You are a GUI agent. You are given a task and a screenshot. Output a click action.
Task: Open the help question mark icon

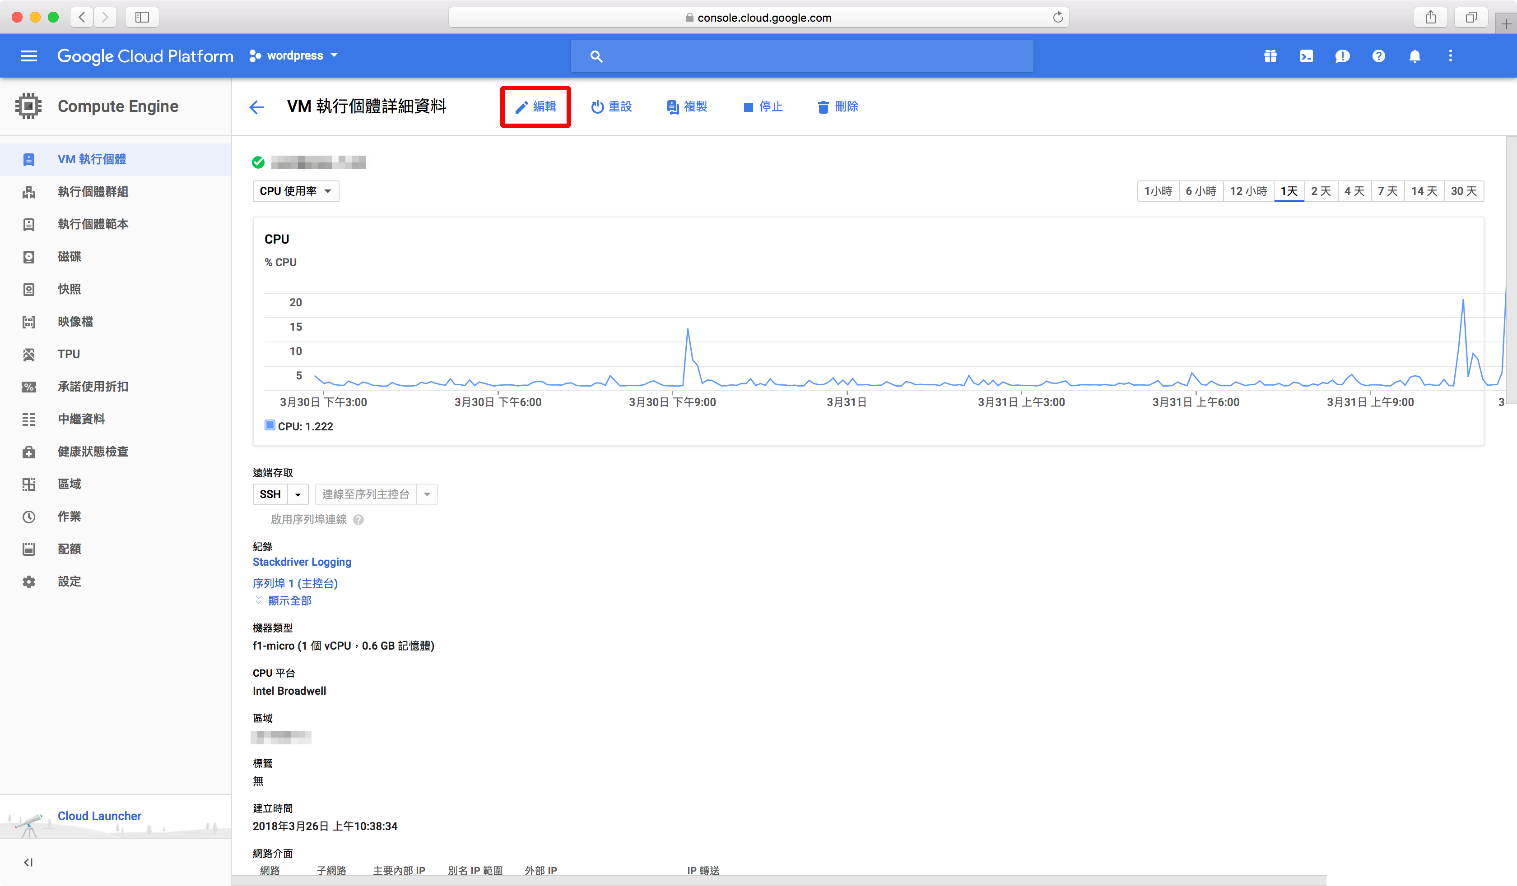coord(1378,56)
